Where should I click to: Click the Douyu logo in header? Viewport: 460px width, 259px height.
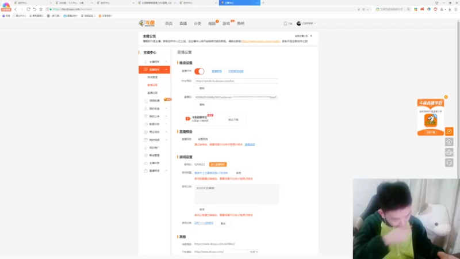tap(147, 23)
